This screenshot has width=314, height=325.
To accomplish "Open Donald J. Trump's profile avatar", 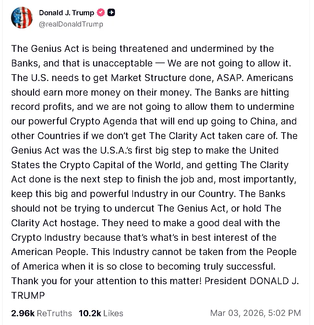I will pyautogui.click(x=22, y=17).
